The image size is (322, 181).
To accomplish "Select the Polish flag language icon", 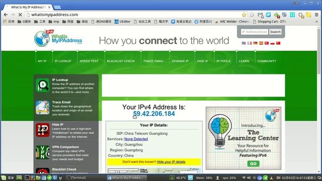I will coord(273,43).
